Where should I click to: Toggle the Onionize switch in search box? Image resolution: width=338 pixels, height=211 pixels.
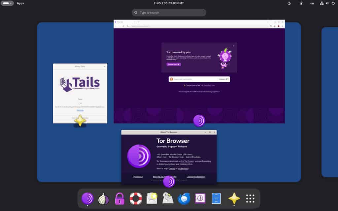coord(227,79)
